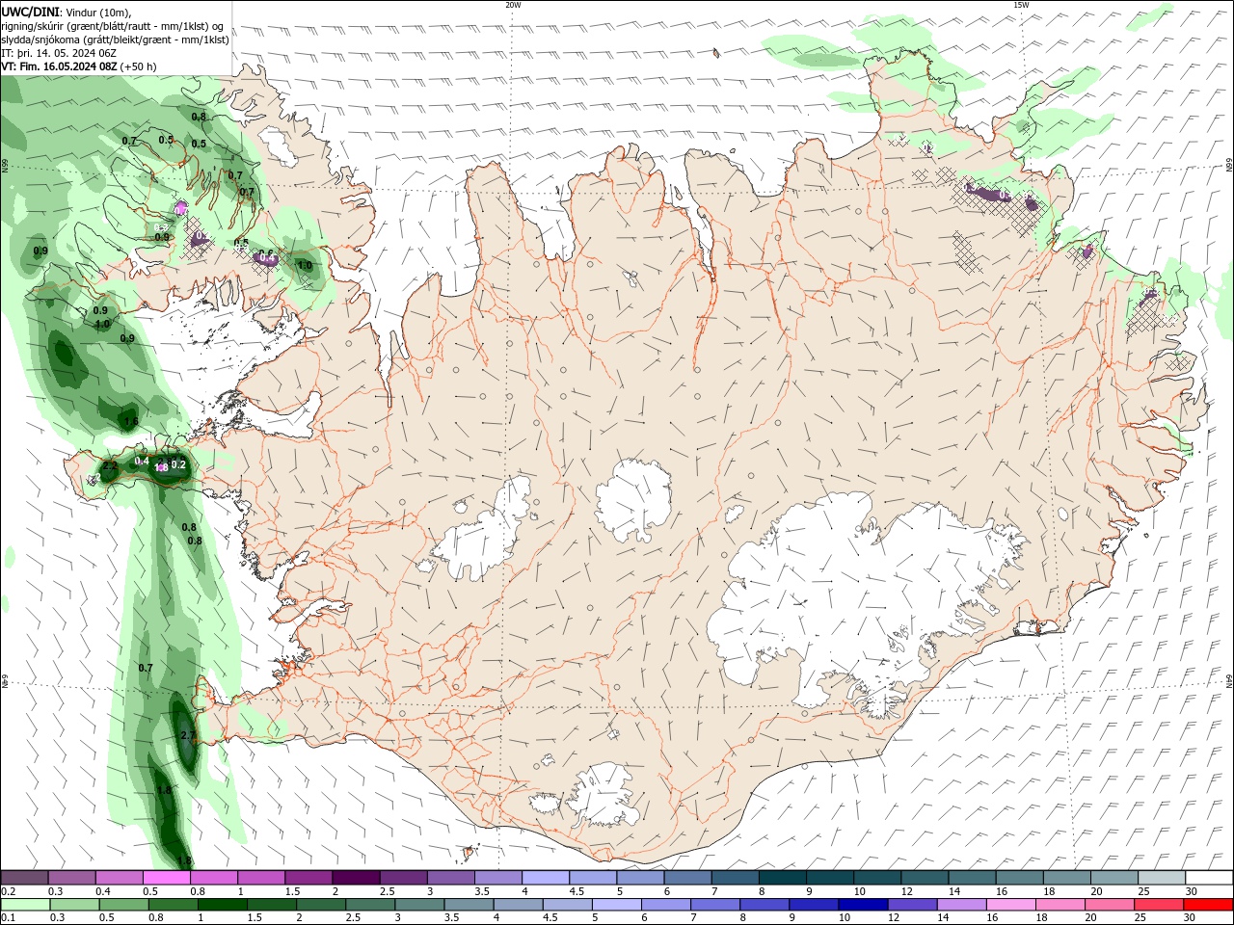Click the 'slydda/snjókoma' legend description line
The width and height of the screenshot is (1234, 925).
(x=115, y=40)
